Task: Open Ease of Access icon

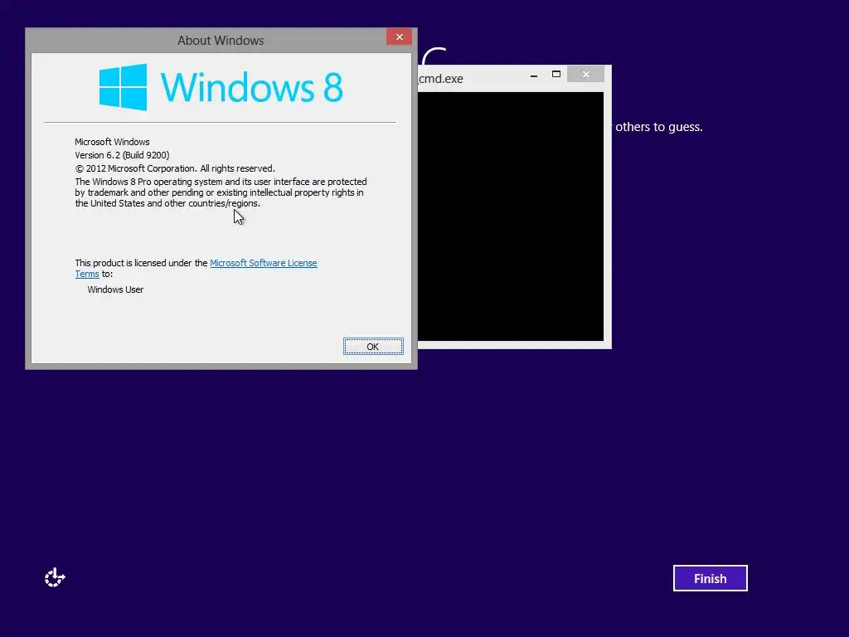Action: [55, 578]
